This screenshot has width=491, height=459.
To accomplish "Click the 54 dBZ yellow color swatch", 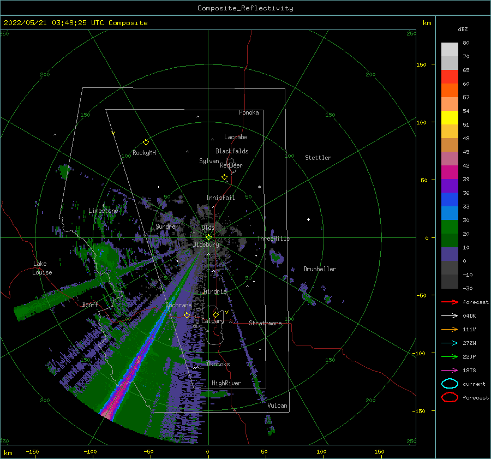I will (450, 118).
